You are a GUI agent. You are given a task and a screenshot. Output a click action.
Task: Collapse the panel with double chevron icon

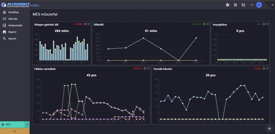point(272,5)
